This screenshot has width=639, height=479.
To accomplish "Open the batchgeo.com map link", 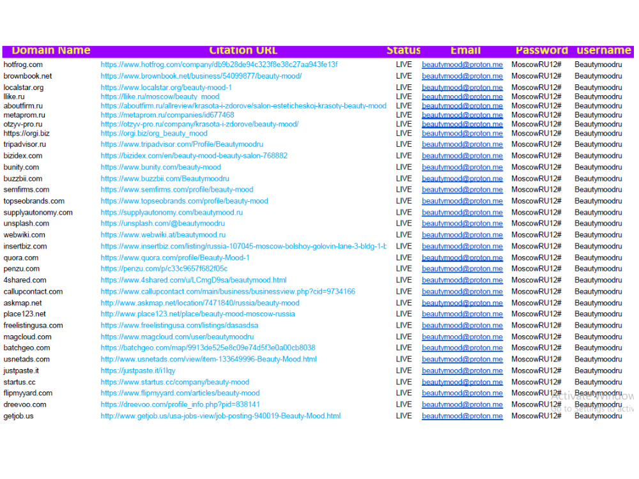I will 208,347.
